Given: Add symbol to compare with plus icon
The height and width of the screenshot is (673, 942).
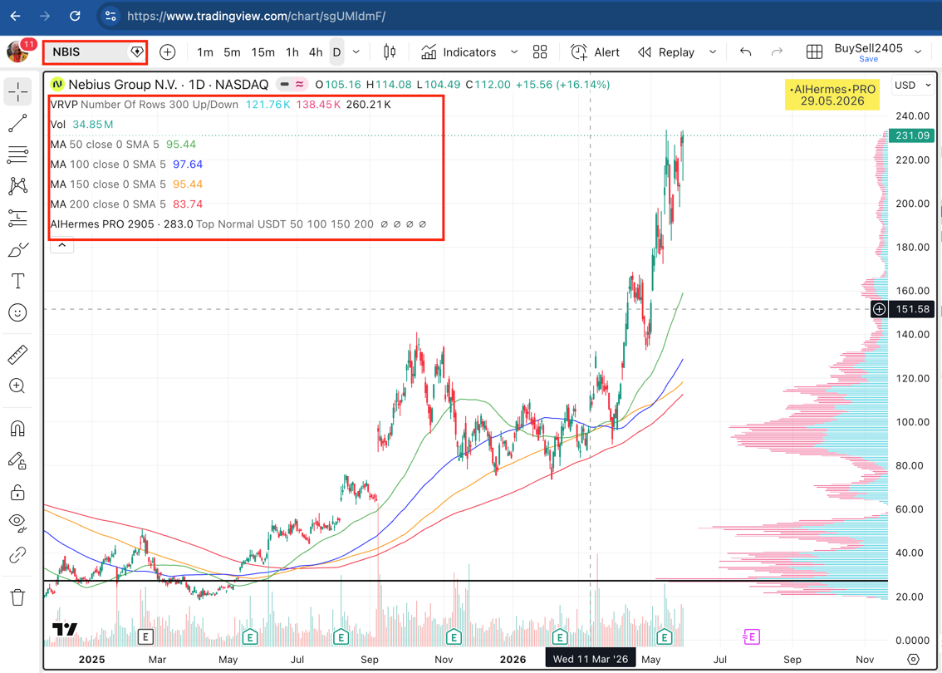Looking at the screenshot, I should pyautogui.click(x=167, y=52).
